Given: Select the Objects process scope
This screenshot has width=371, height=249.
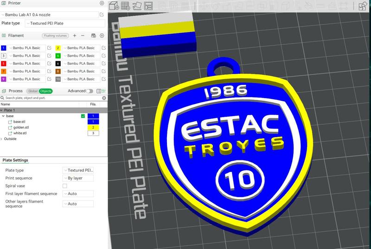Looking at the screenshot, I should 45,91.
